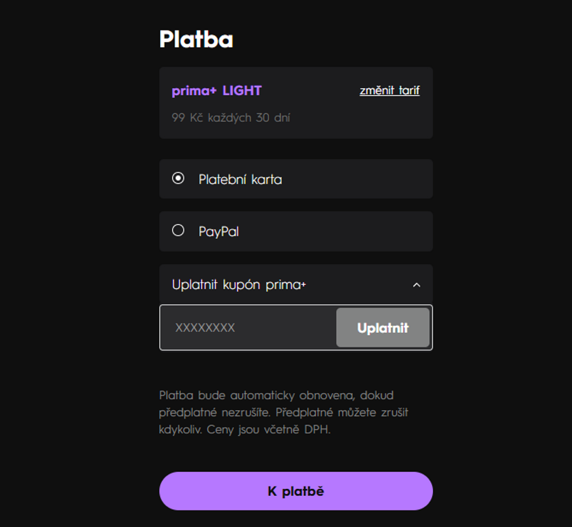Click the 'PayPal' option label text

click(219, 232)
